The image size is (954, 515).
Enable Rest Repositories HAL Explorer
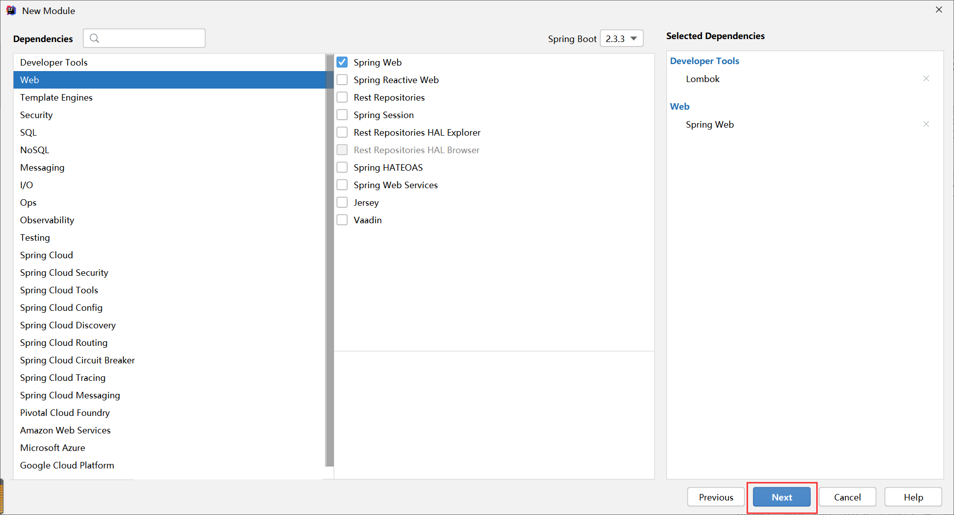(x=342, y=132)
